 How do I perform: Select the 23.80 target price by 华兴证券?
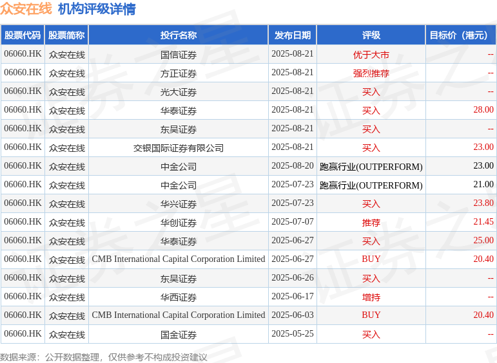(483, 203)
